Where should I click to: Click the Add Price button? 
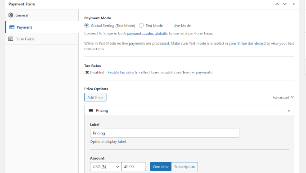click(x=95, y=97)
